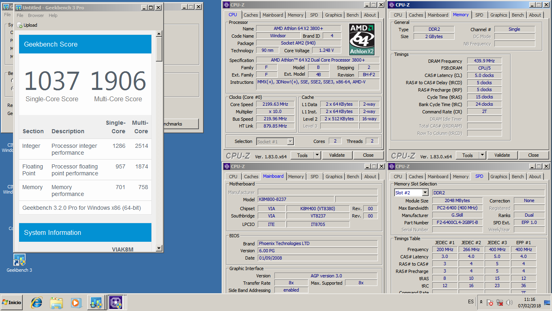Select Memory tab in the CPU-Z Mainboard window

coord(296,177)
